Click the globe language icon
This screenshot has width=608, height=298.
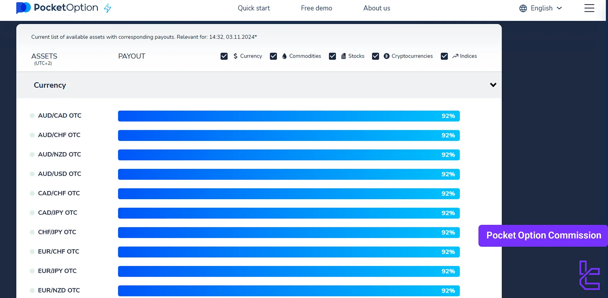click(x=523, y=8)
